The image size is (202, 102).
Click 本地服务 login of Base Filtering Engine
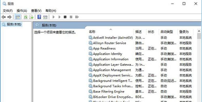pos(186,92)
